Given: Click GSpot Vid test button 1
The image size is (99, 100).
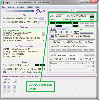Looking at the screenshot, I should pos(5,86).
